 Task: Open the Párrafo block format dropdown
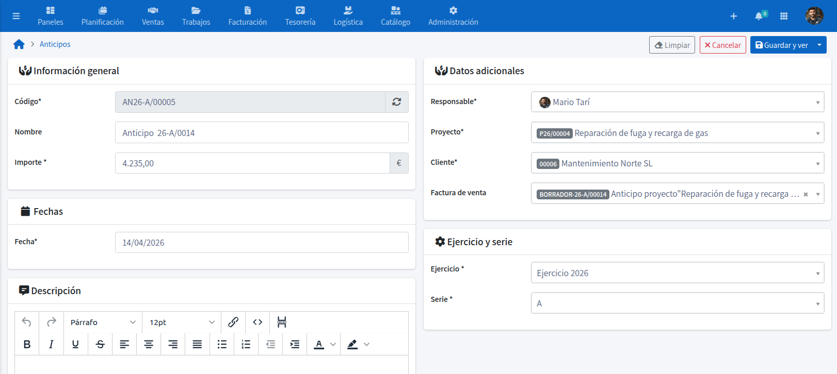[x=103, y=322]
